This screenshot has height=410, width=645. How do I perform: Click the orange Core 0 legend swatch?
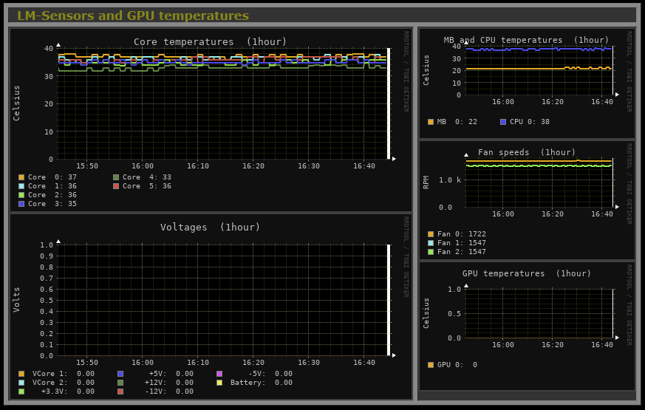pos(21,177)
